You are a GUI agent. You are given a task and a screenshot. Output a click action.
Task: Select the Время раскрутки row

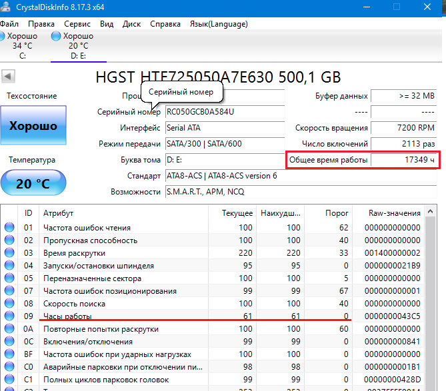tap(213, 252)
